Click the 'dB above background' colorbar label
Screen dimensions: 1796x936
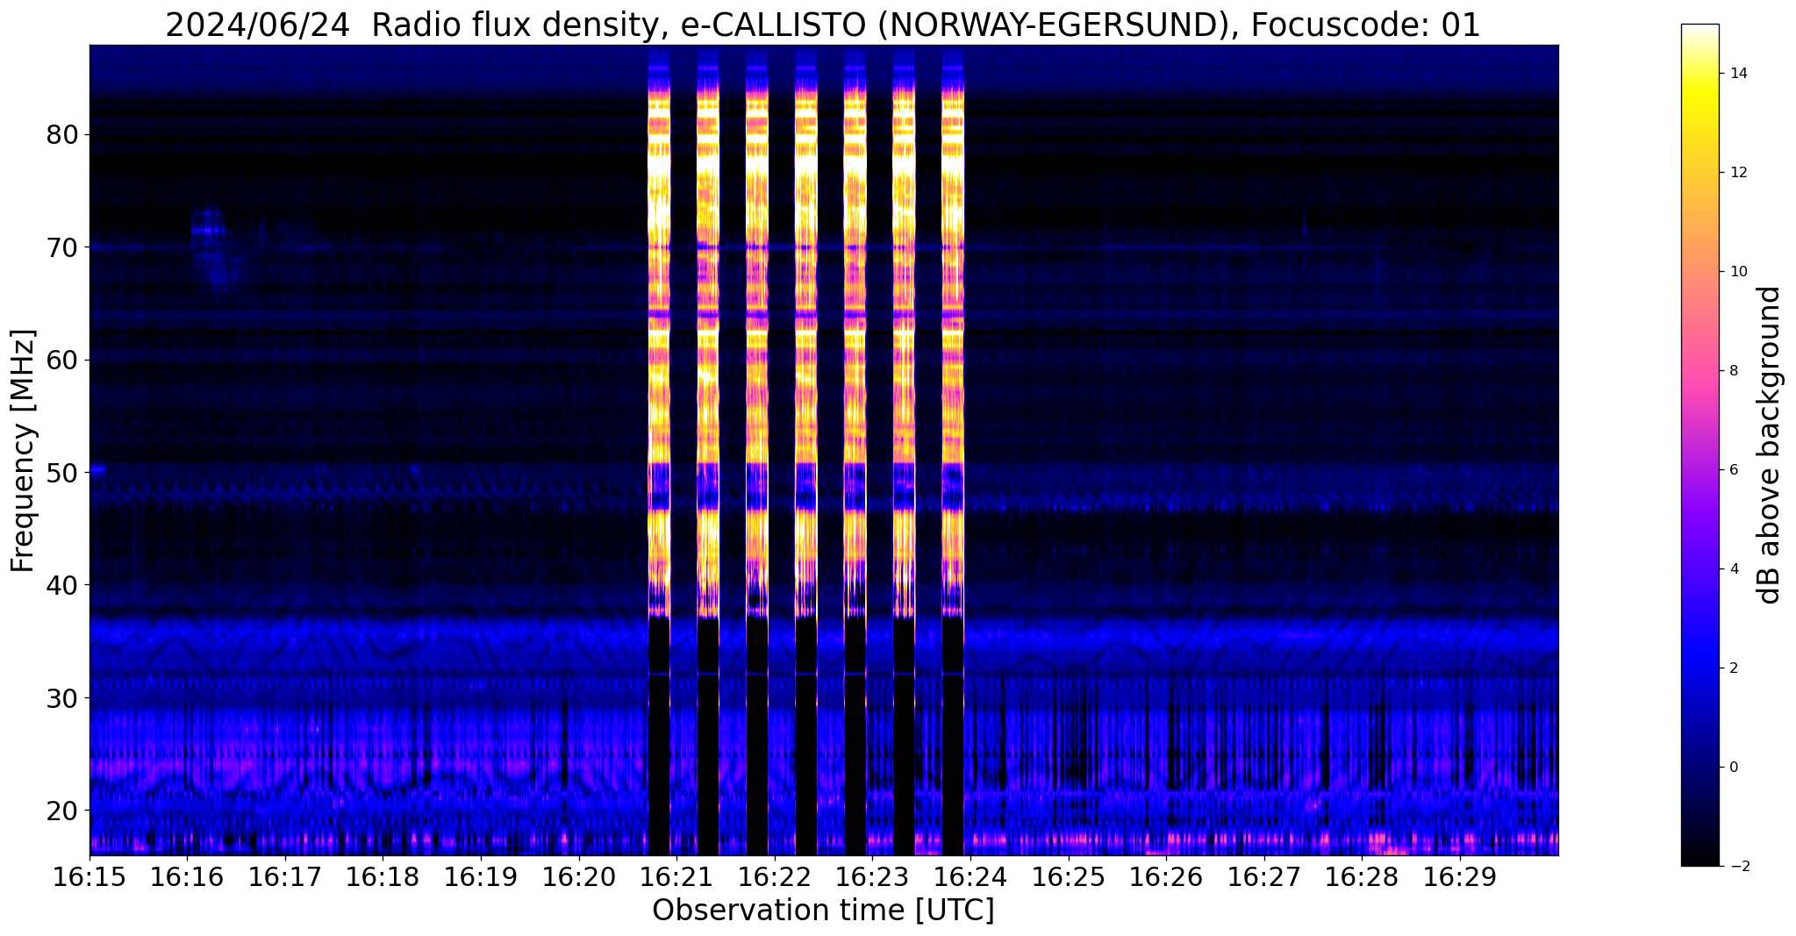coord(1770,445)
